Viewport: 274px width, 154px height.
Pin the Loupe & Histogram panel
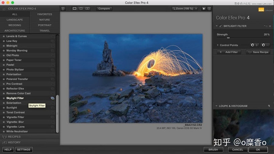coord(269,106)
